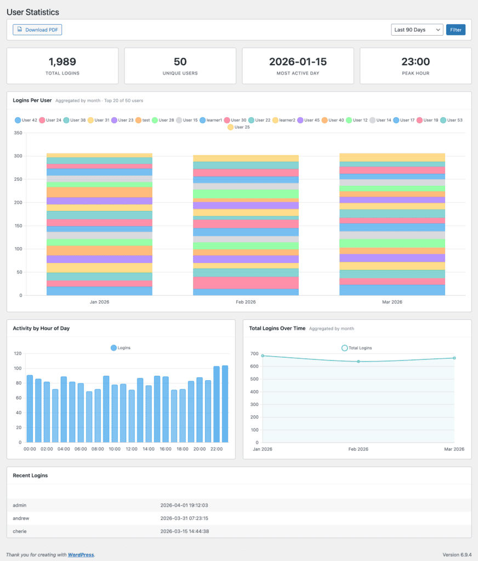Open the WordPress link in the footer

pos(81,554)
